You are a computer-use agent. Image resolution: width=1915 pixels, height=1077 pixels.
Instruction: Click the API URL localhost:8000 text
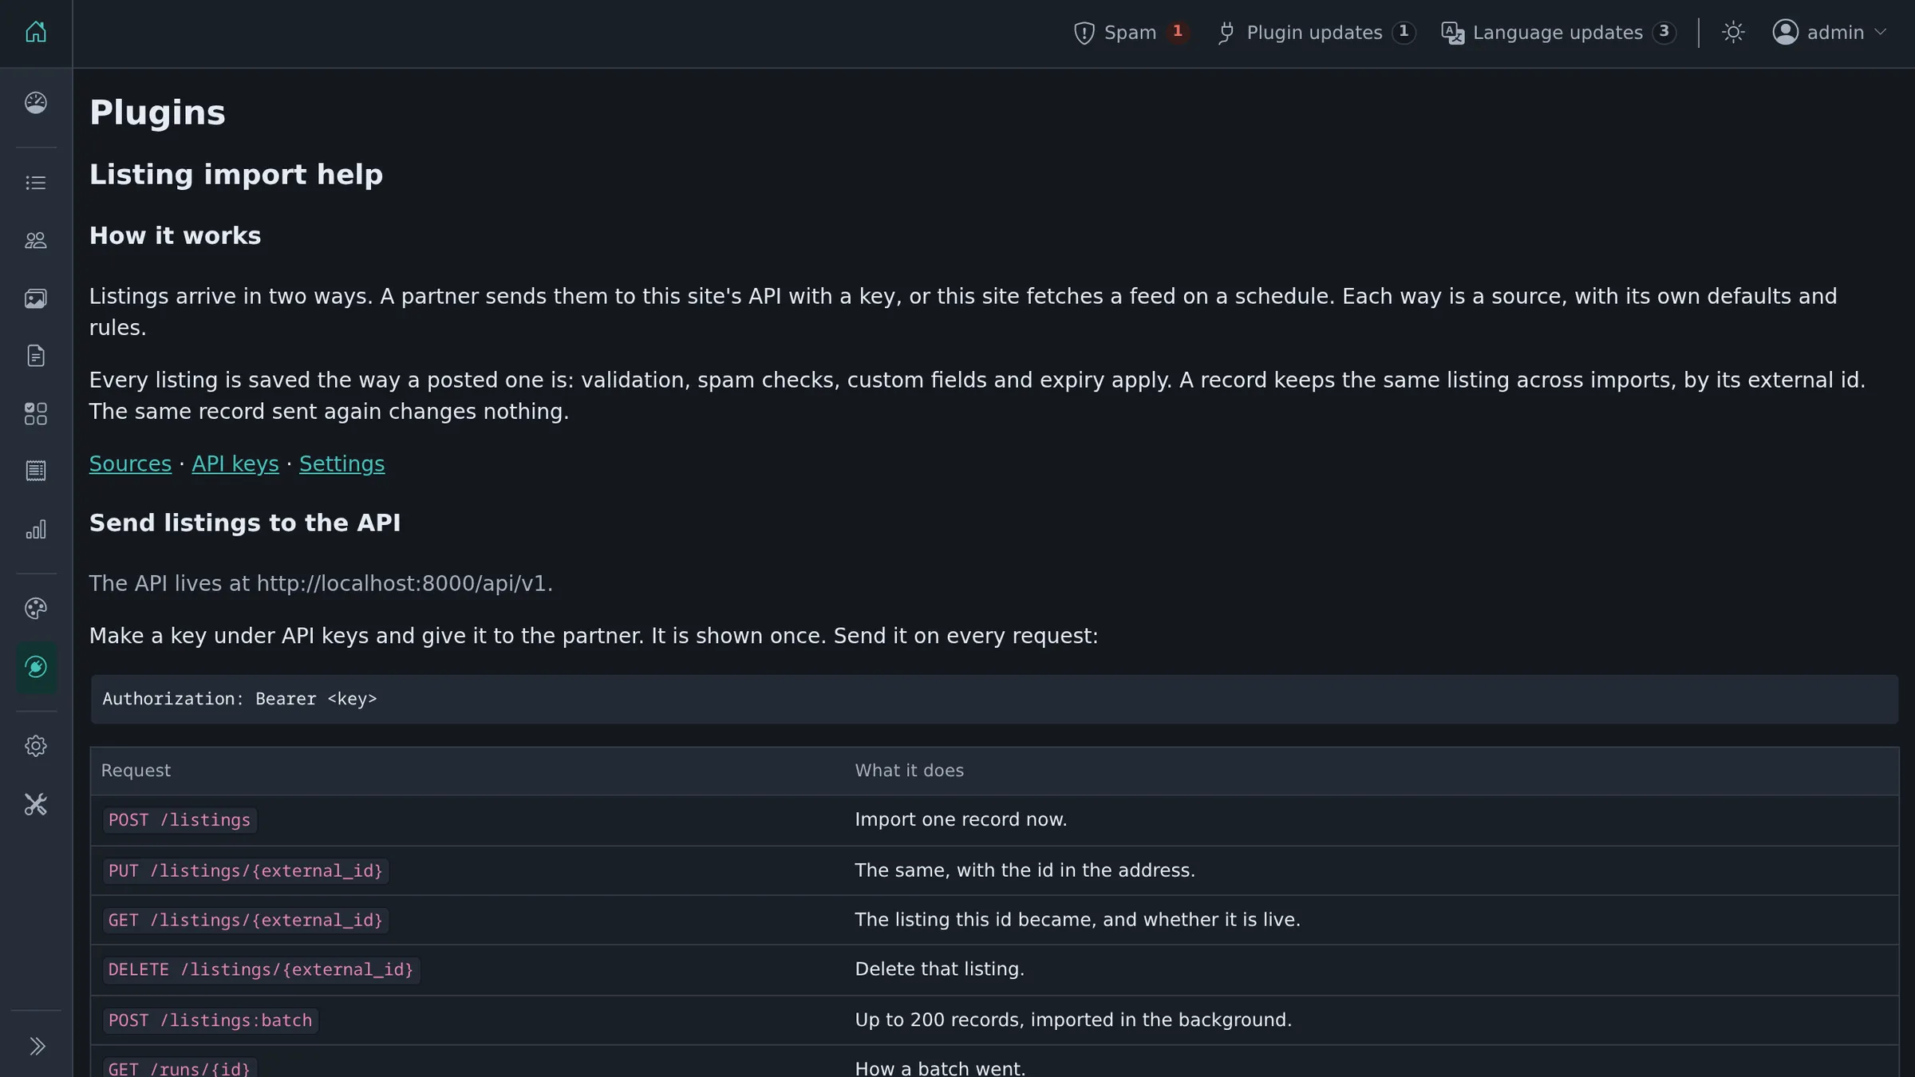click(401, 584)
